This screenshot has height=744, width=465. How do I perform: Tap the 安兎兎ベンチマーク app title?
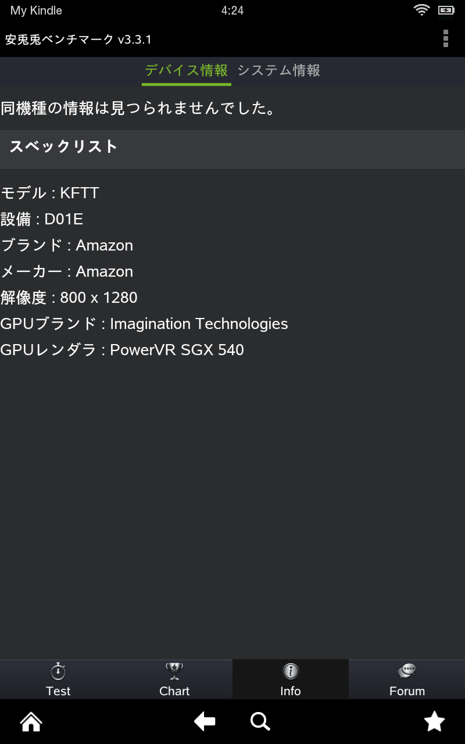click(x=78, y=40)
